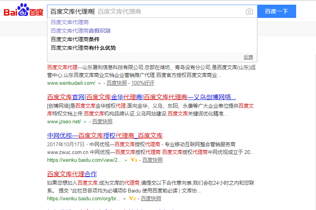316x210 pixels.
Task: Click URL https://wenku.baidu.com/org/br...
Action: [84, 198]
